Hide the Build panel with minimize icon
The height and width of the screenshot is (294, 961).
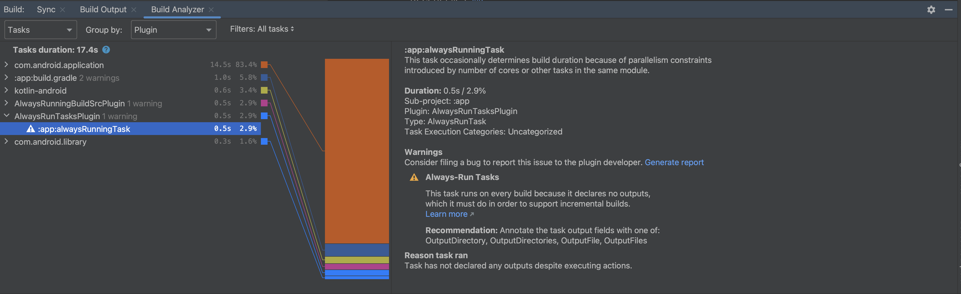pyautogui.click(x=948, y=10)
